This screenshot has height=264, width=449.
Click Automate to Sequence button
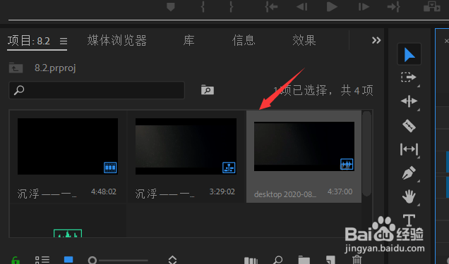pyautogui.click(x=251, y=260)
